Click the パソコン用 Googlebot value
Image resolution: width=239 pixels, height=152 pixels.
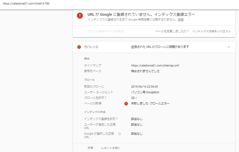pyautogui.click(x=145, y=92)
